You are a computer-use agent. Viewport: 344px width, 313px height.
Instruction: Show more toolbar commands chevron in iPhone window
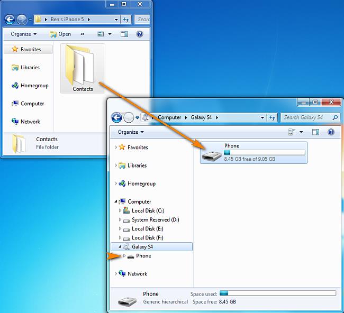(x=83, y=34)
